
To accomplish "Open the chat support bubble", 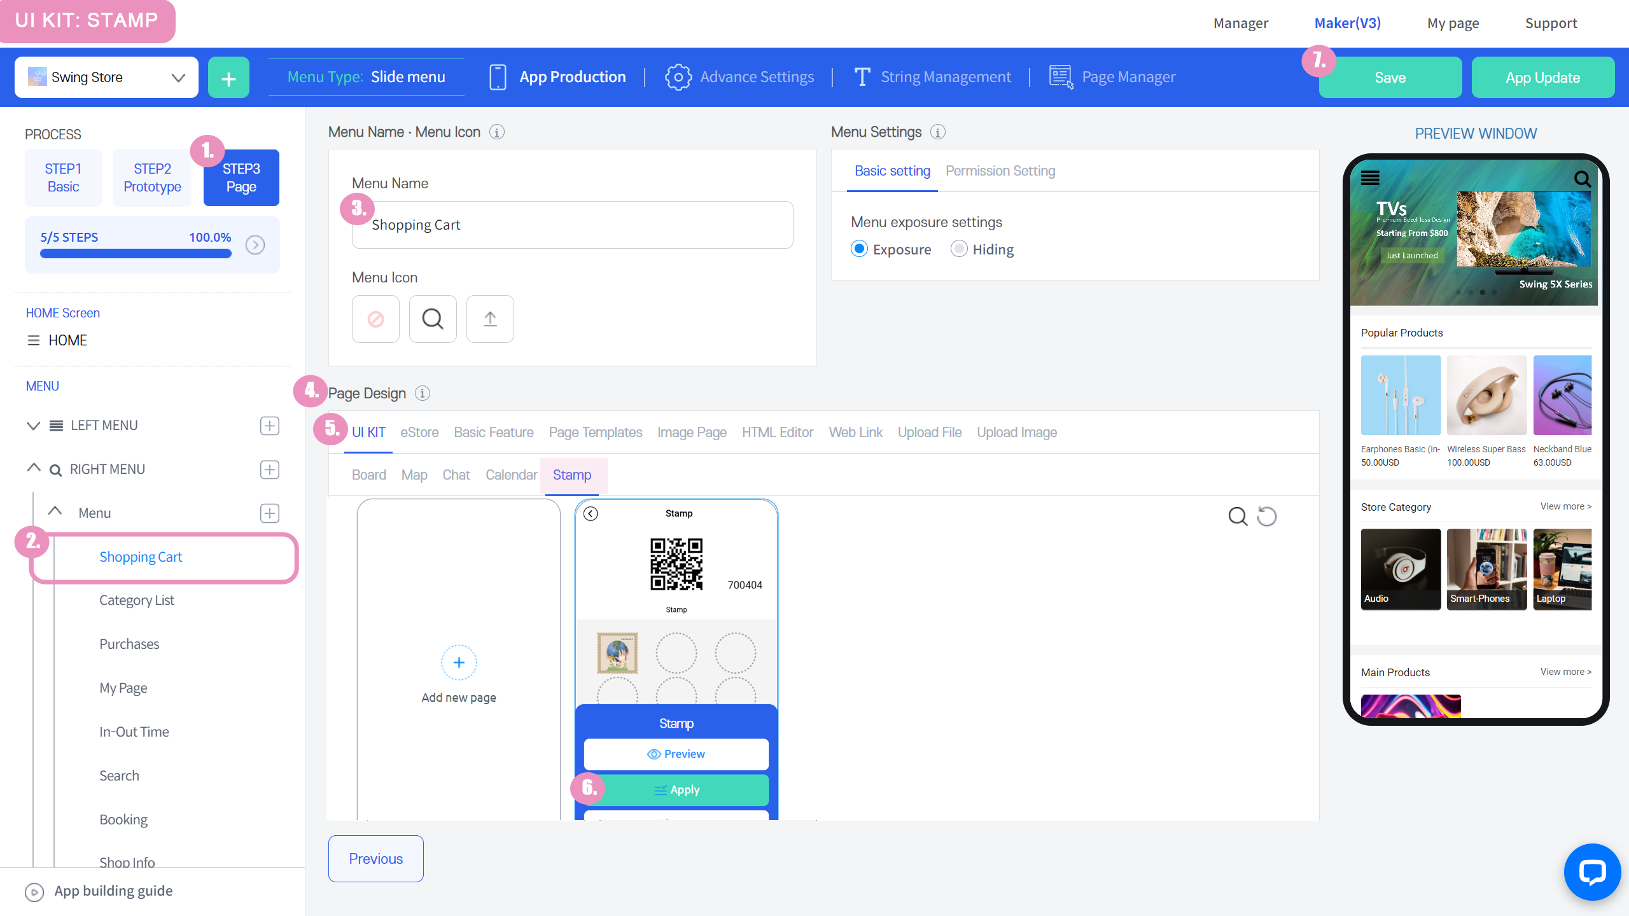I will (x=1592, y=871).
